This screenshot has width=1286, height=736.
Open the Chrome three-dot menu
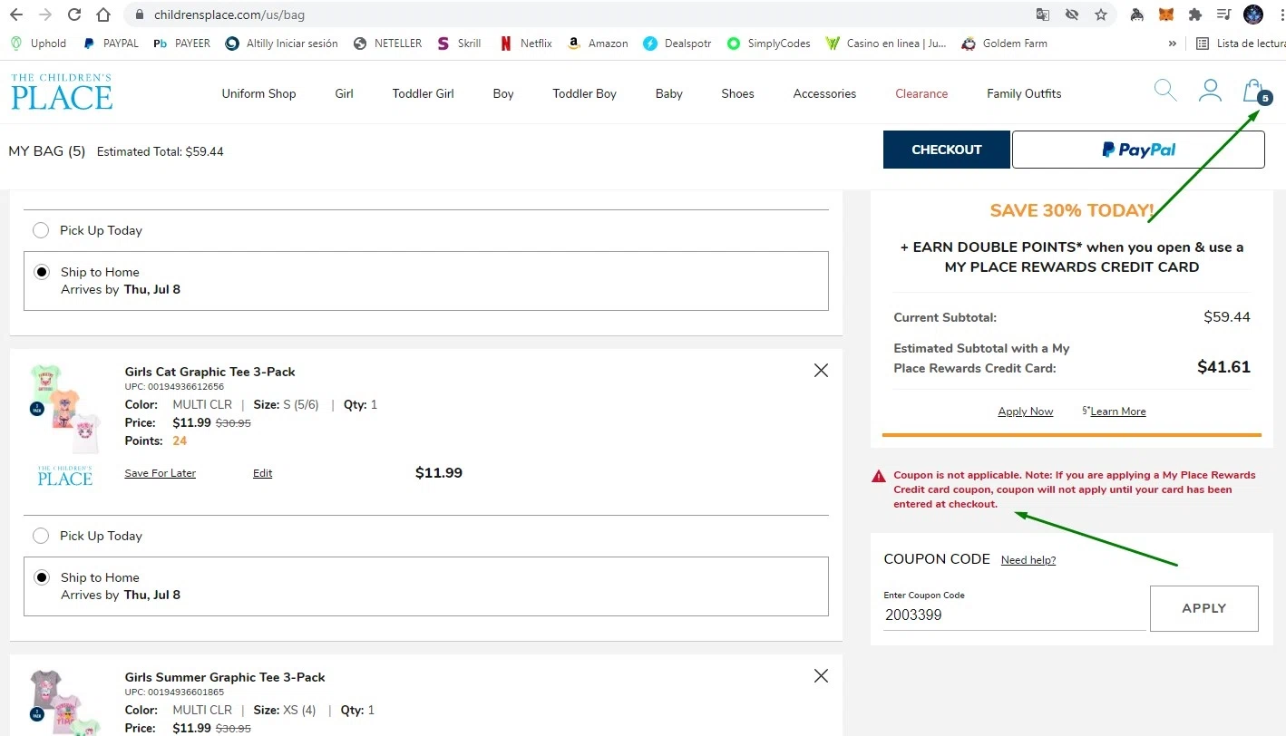coord(1281,15)
